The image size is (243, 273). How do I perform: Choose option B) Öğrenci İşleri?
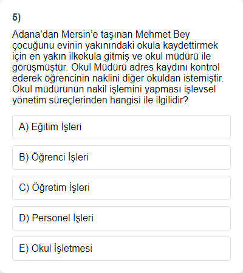click(x=122, y=157)
